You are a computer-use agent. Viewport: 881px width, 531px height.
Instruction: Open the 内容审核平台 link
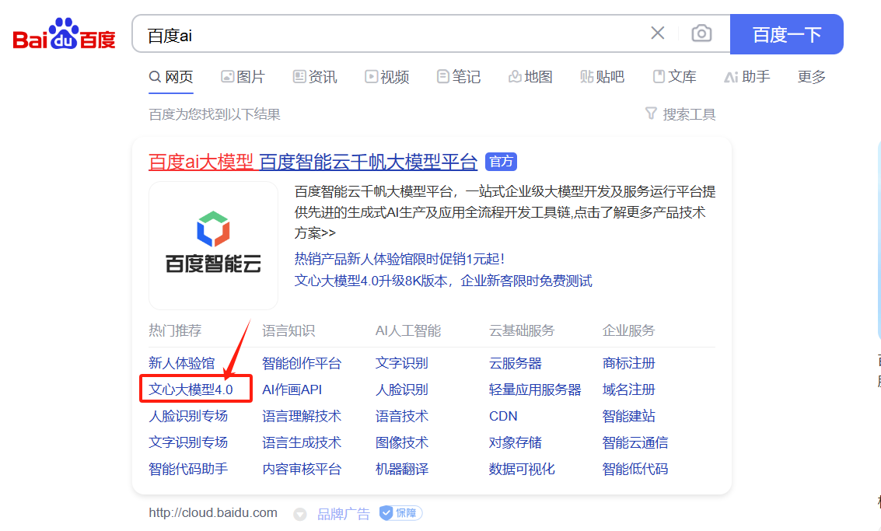tap(302, 469)
